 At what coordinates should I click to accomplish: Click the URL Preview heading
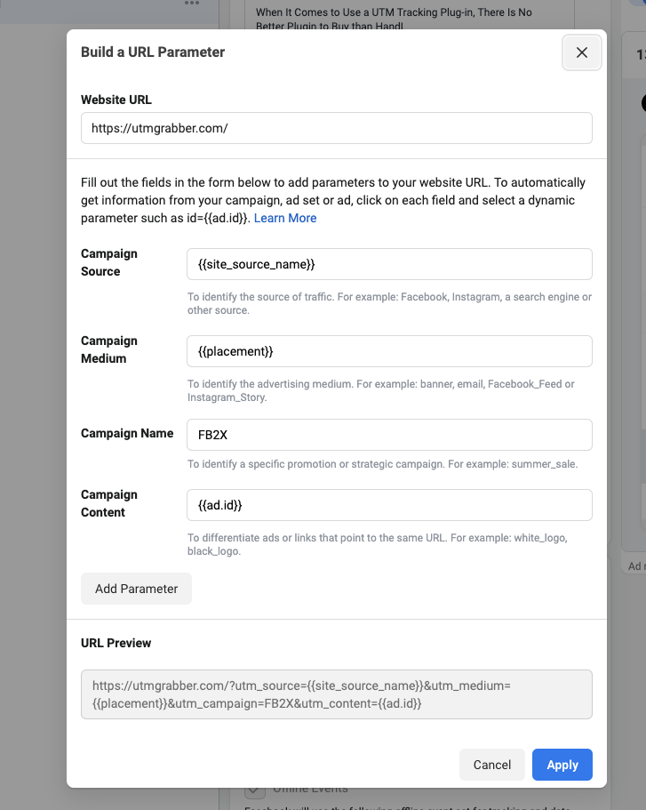tap(116, 643)
